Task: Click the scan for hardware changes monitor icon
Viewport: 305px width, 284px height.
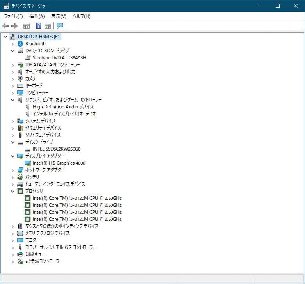Action: point(59,26)
